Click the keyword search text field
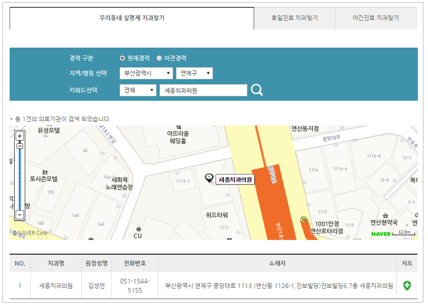 tap(203, 90)
